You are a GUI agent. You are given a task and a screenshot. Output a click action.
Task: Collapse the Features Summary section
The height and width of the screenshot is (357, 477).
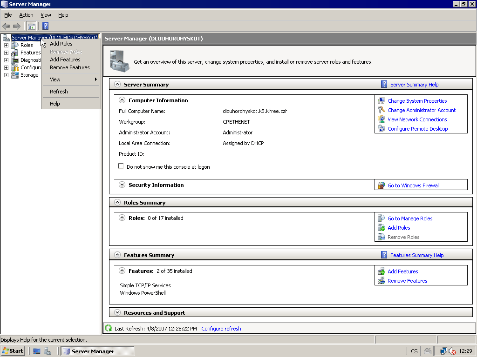coord(117,255)
